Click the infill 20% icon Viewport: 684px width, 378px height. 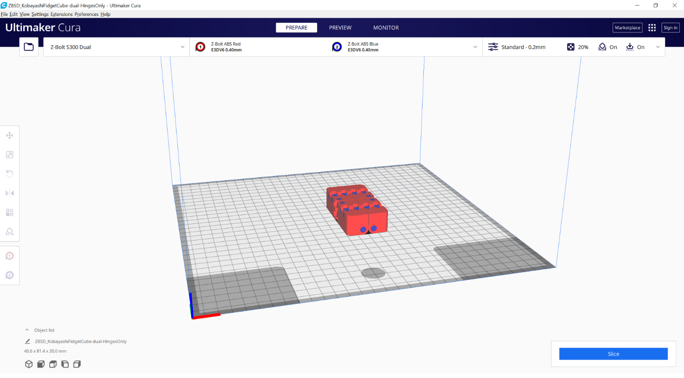coord(571,47)
